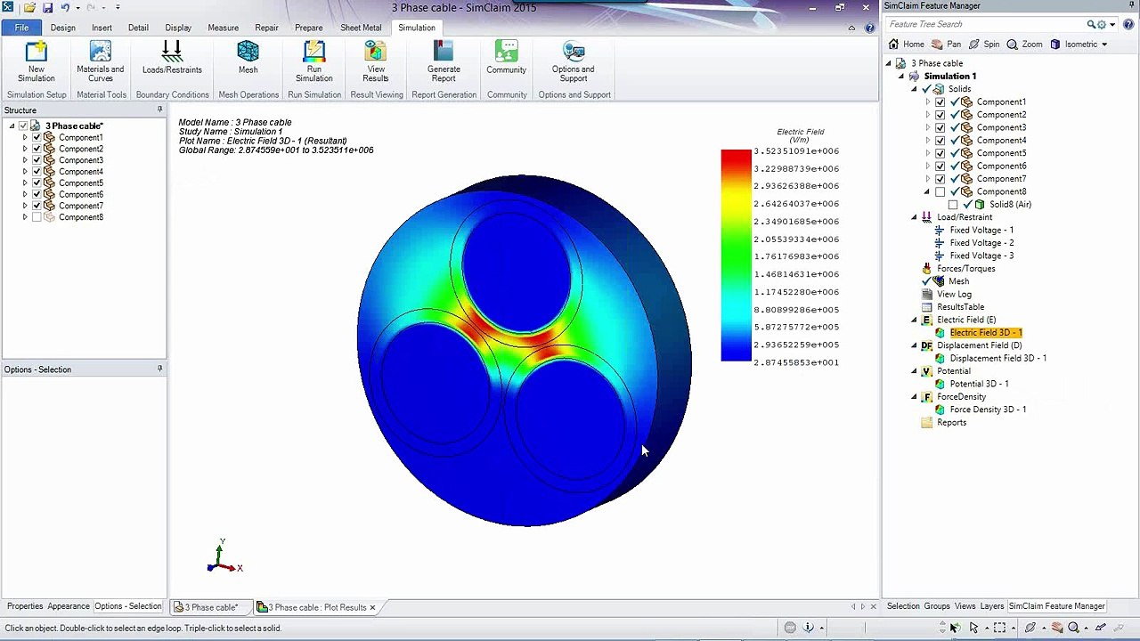This screenshot has width=1140, height=641.
Task: Collapse the Solids node in Feature Manager
Action: pos(914,89)
